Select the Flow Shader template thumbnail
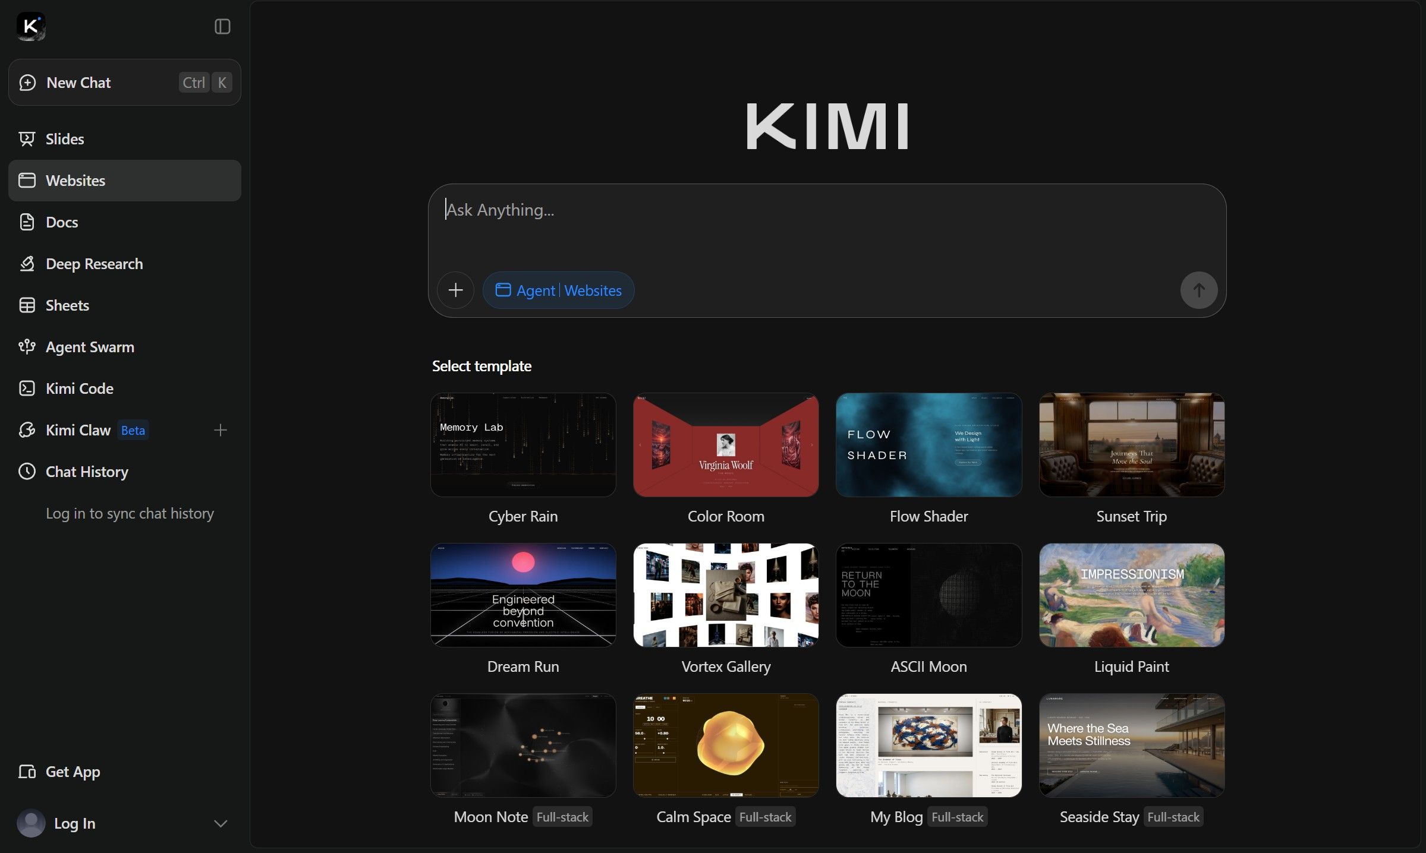The width and height of the screenshot is (1426, 853). click(928, 445)
